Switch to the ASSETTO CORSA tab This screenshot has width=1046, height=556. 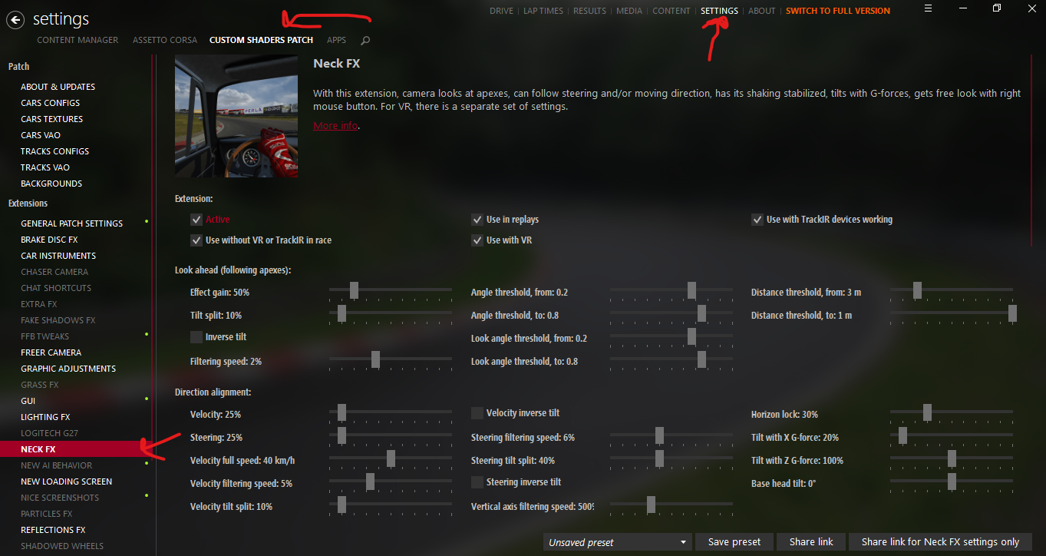point(165,40)
